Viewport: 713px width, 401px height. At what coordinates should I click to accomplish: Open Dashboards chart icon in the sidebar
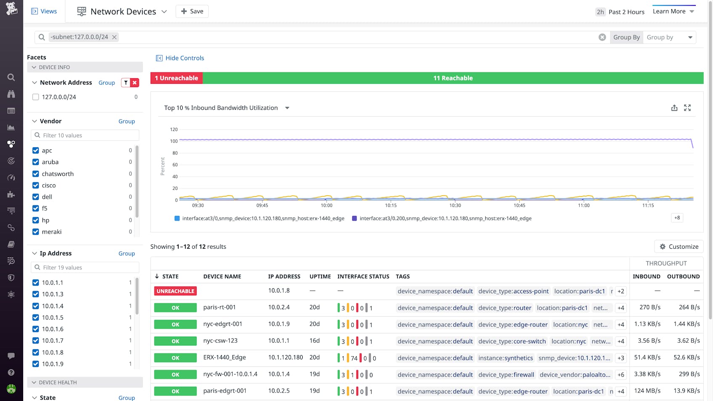(11, 127)
